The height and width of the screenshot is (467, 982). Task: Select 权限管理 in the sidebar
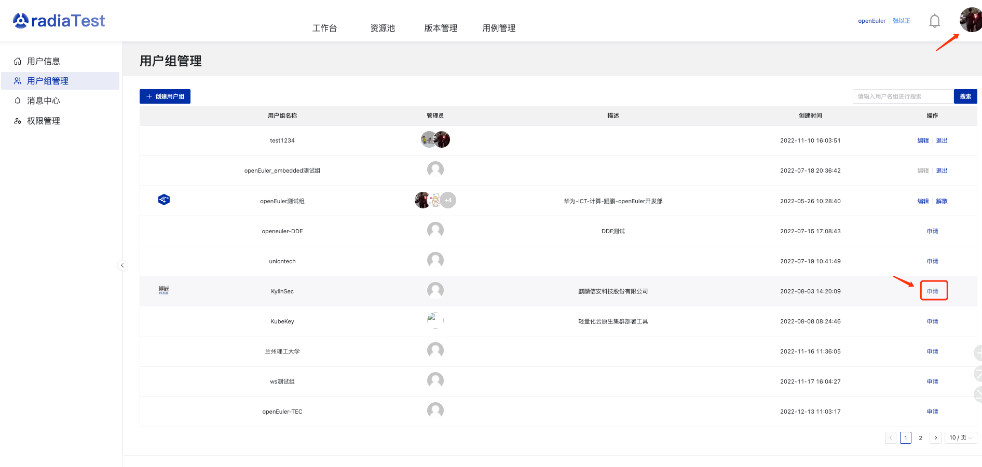[44, 121]
